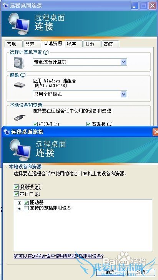Open the 我可以在远程会话中使用哪些即插即用设备 link
Screen dimensions: 158x280
point(59,256)
